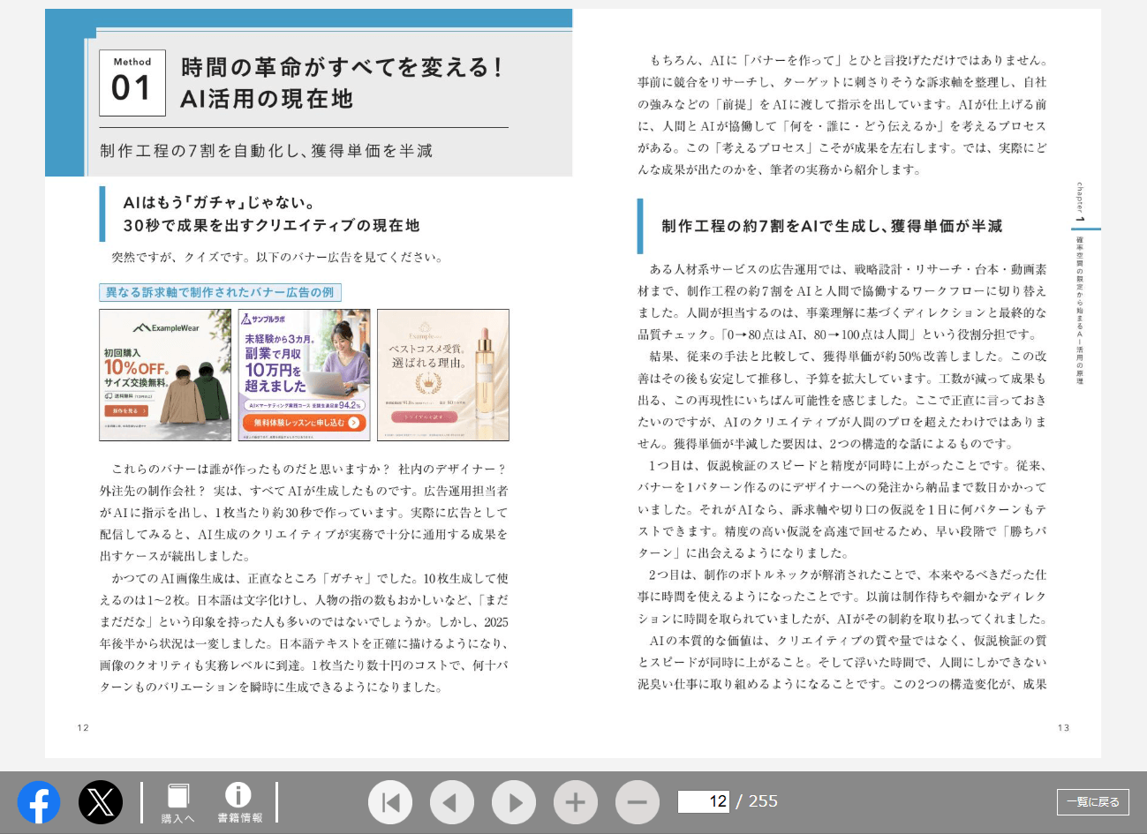Zoom in with the plus button
The width and height of the screenshot is (1147, 834).
click(x=576, y=802)
